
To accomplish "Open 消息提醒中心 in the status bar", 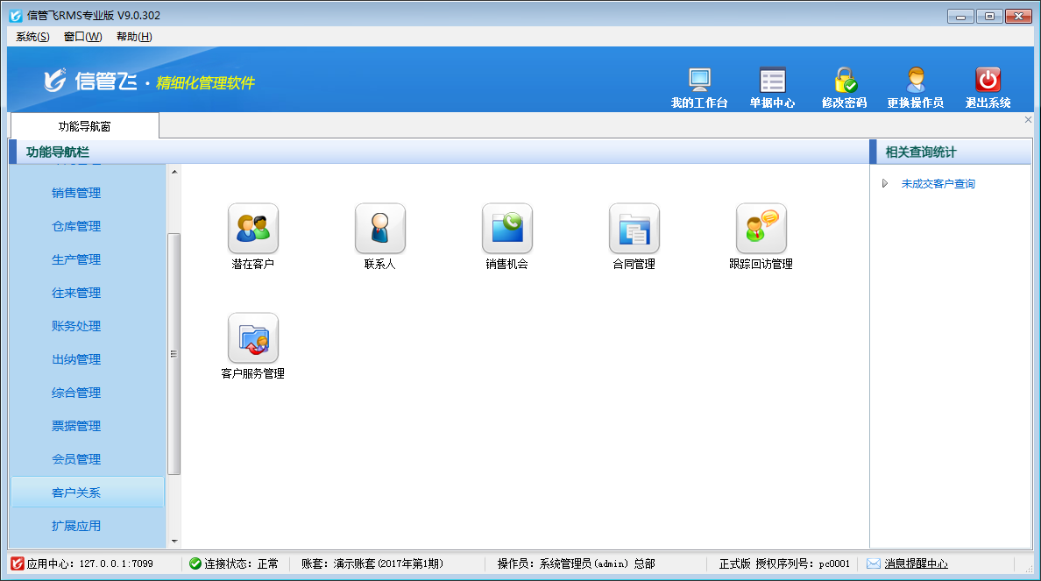I will pos(915,563).
